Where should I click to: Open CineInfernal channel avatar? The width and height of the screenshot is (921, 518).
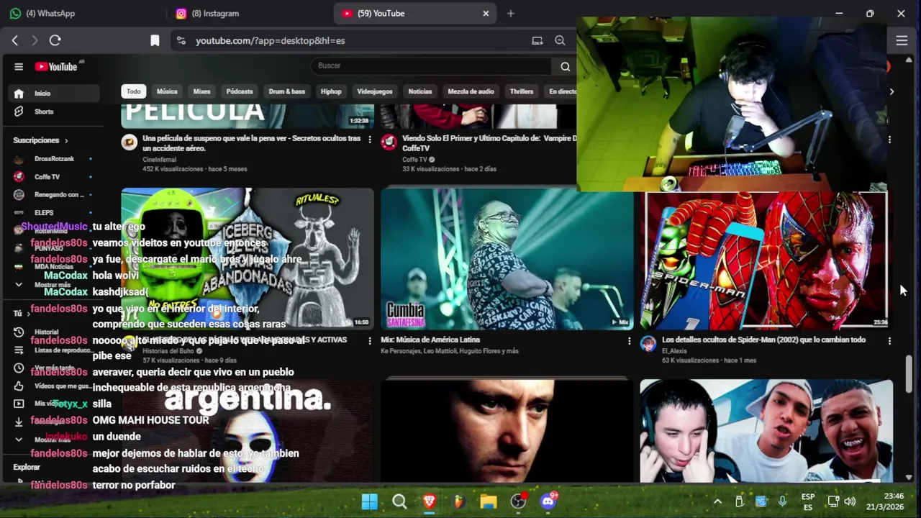(x=130, y=142)
